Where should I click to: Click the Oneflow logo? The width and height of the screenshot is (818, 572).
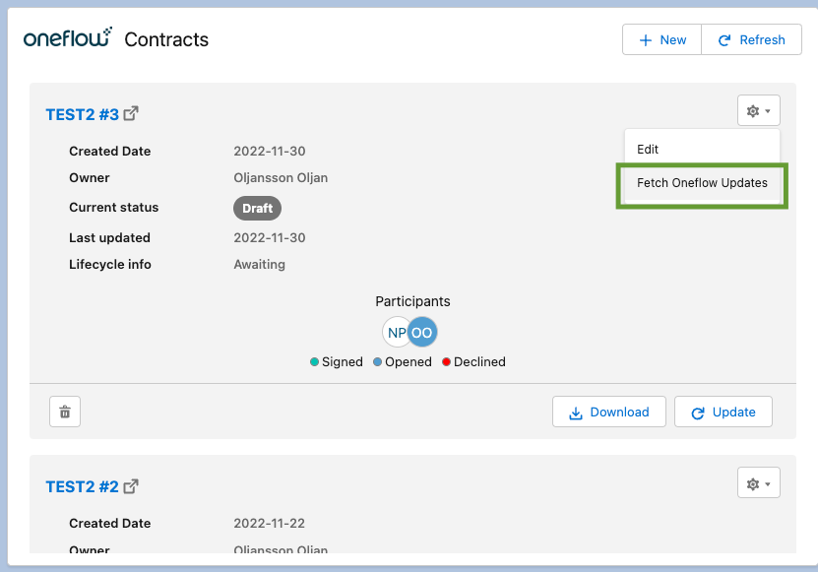[67, 39]
